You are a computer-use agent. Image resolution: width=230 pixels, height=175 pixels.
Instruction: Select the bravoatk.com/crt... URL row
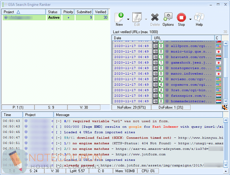click(x=167, y=57)
